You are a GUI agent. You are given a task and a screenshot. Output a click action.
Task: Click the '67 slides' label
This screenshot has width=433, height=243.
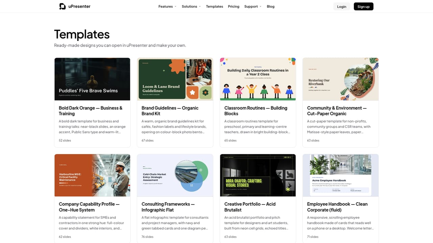147,140
